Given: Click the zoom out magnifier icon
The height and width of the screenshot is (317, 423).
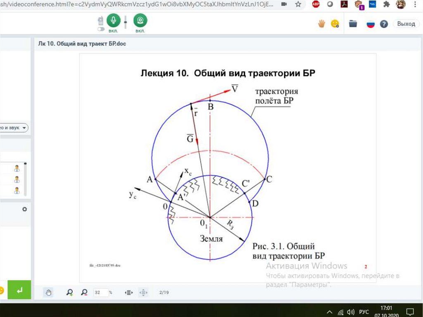Looking at the screenshot, I should point(84,293).
